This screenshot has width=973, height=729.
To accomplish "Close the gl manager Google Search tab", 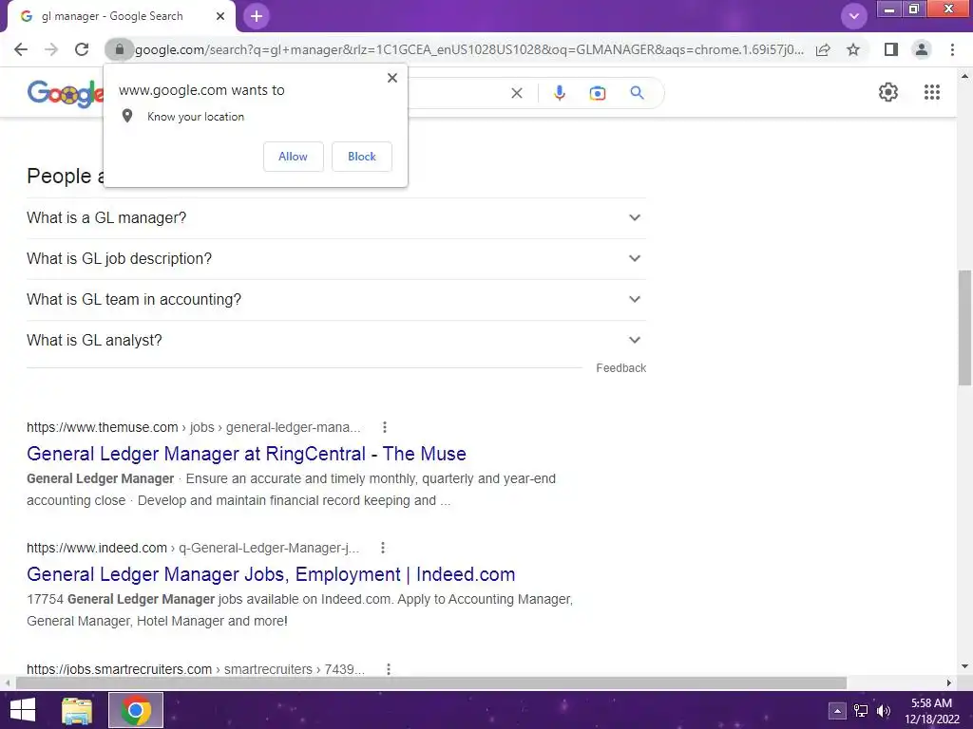I will pyautogui.click(x=220, y=16).
